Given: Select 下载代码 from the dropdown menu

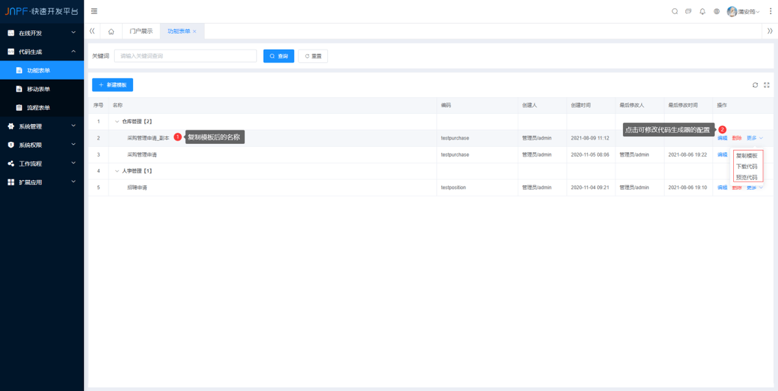Looking at the screenshot, I should pos(746,166).
